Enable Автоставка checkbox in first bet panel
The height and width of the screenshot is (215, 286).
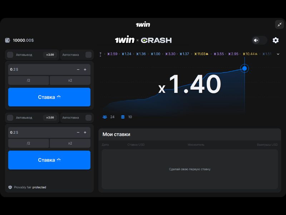(x=88, y=55)
